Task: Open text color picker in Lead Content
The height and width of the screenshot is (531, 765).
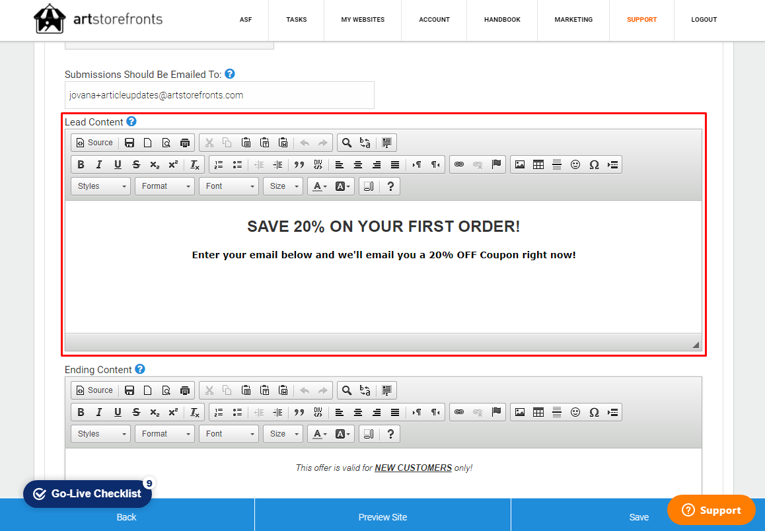Action: (320, 186)
